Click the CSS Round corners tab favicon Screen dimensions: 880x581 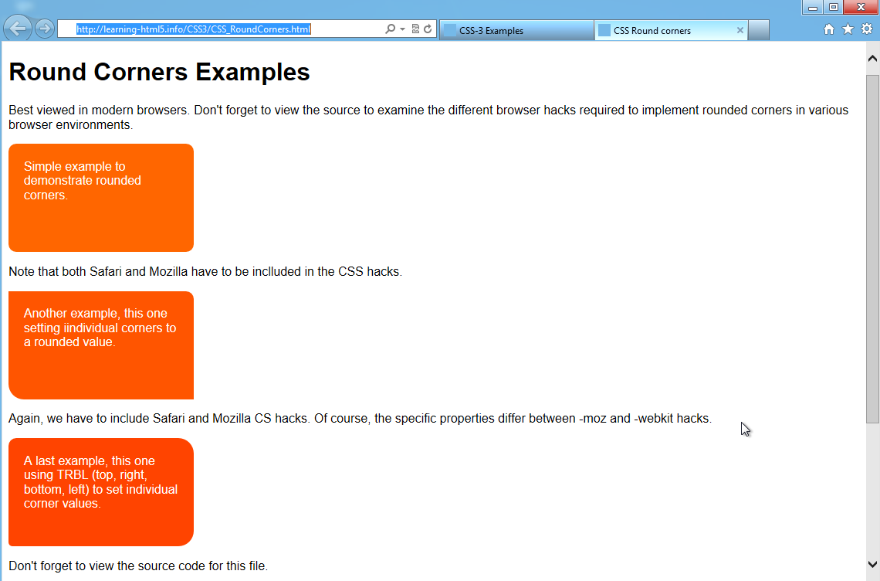tap(604, 30)
